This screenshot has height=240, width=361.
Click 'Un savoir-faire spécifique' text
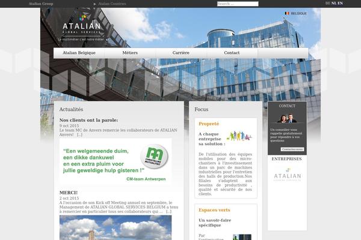pyautogui.click(x=215, y=223)
